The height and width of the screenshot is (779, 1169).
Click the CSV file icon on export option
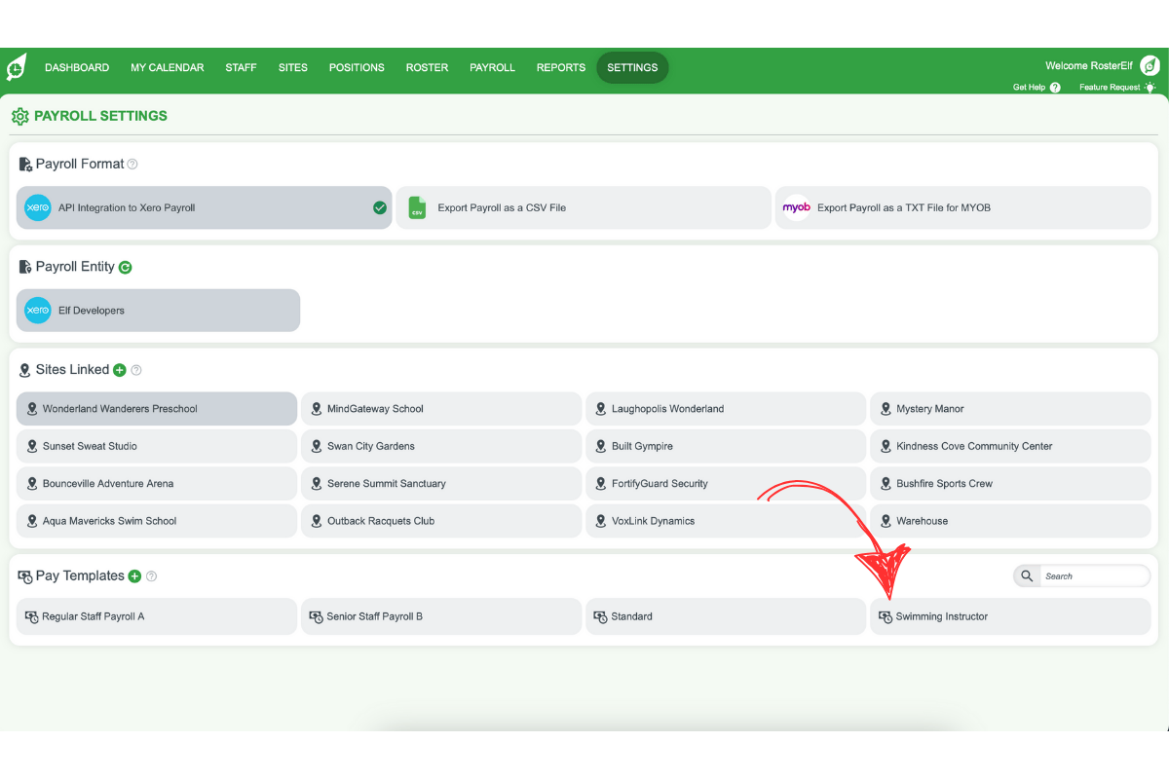click(x=417, y=207)
